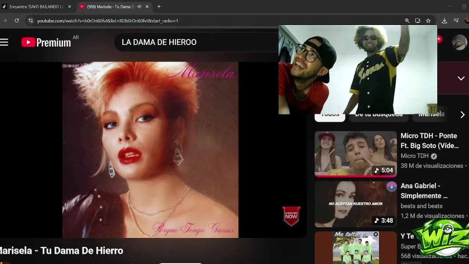The width and height of the screenshot is (469, 264).
Task: Click the beats and beats channel avatar icon
Action: click(x=392, y=187)
